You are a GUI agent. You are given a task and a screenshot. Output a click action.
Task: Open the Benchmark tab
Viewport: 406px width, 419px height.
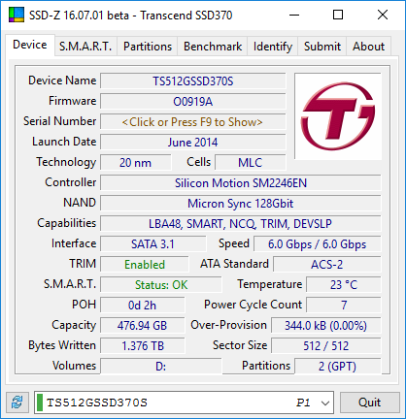[x=213, y=47]
